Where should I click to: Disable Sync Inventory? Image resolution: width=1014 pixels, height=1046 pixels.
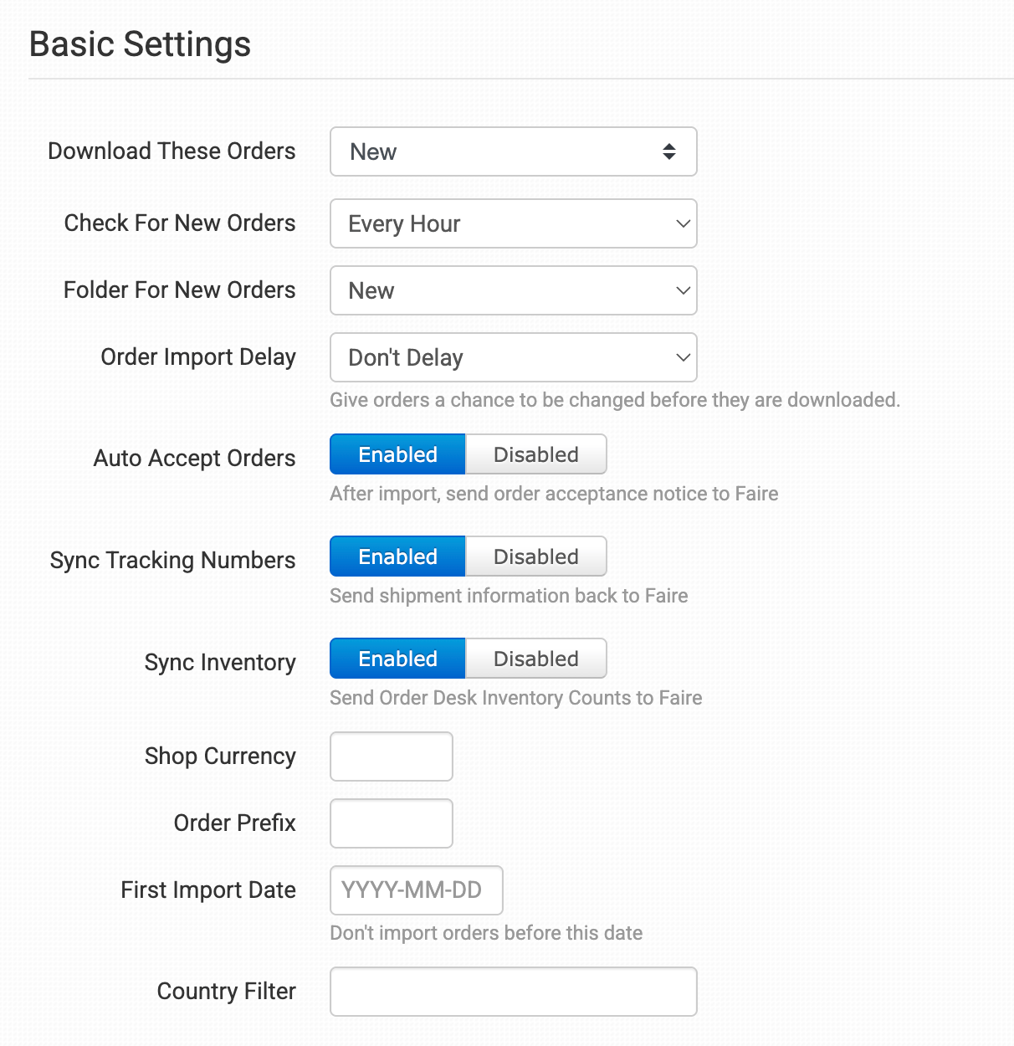click(535, 659)
